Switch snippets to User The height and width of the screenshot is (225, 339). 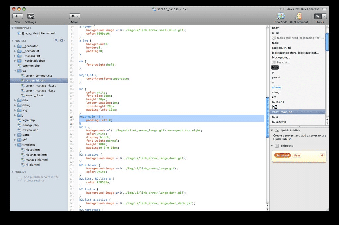[x=297, y=155]
